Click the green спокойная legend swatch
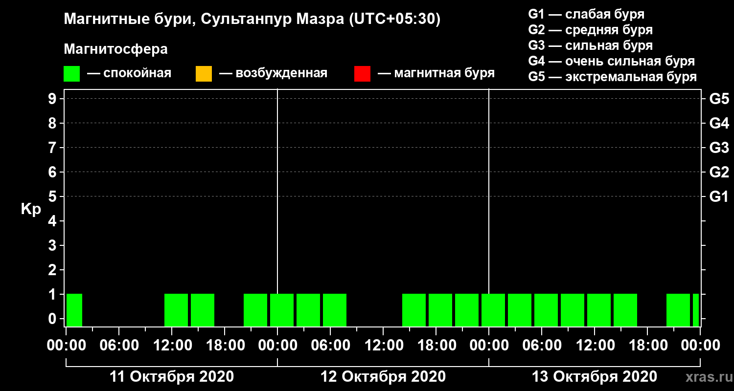The width and height of the screenshot is (734, 391). pyautogui.click(x=71, y=74)
